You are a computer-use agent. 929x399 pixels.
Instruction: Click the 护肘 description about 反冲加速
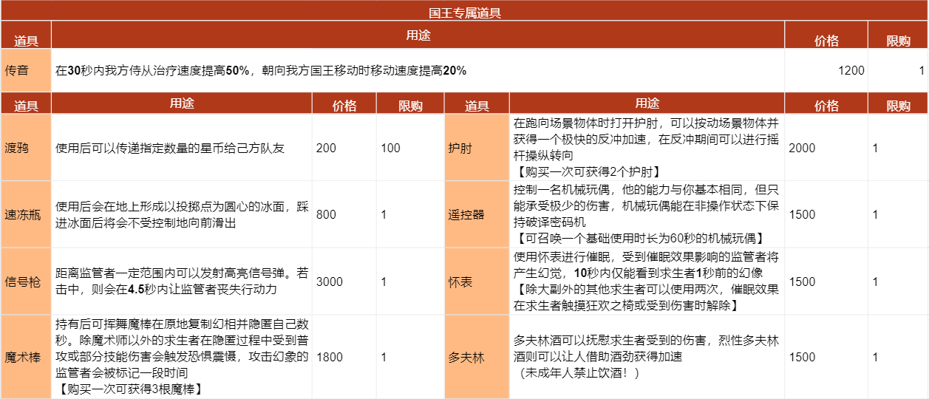point(646,148)
